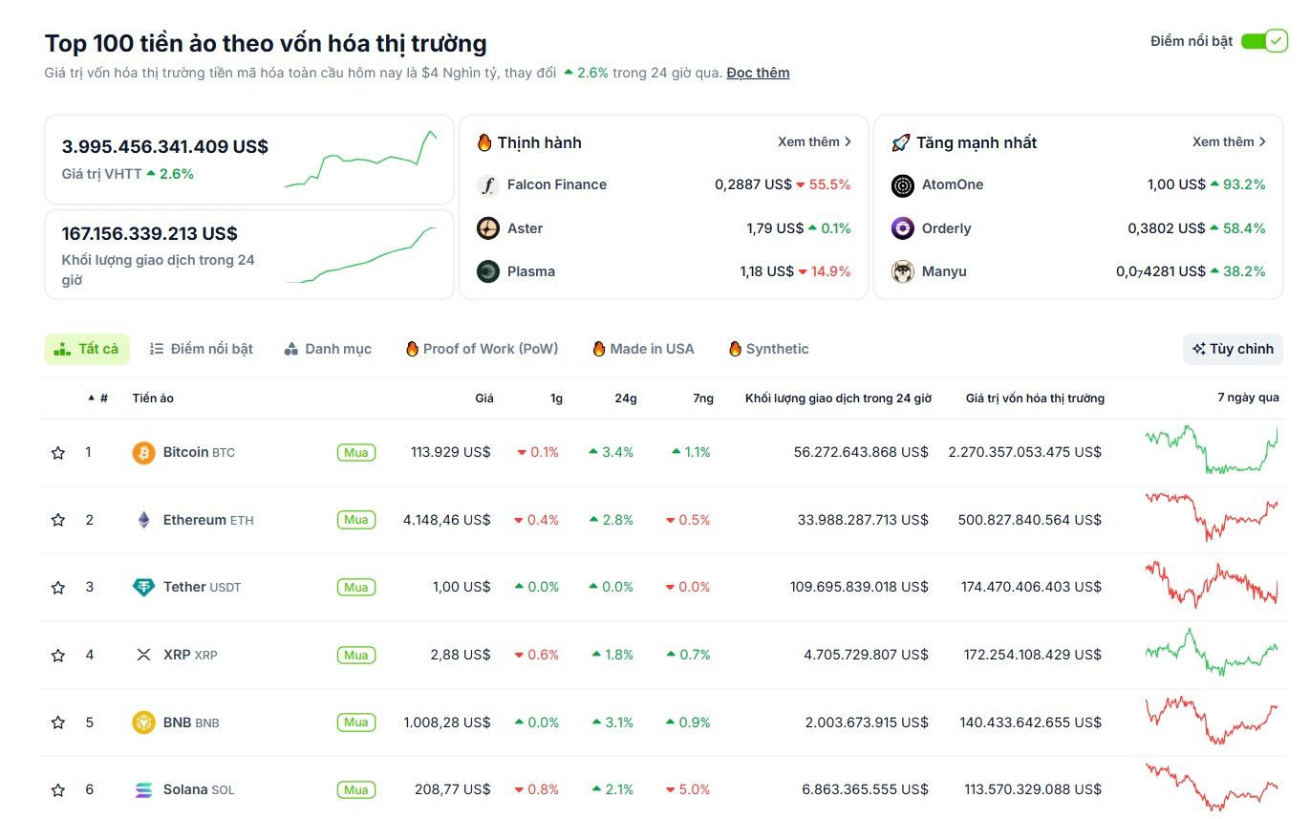Click the Solana SOL coin logo
The height and width of the screenshot is (819, 1310).
pos(143,789)
